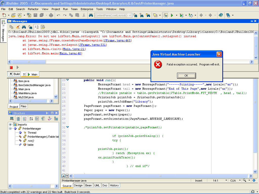This screenshot has height=194, width=259.
Task: Toggle the sort order structure button
Action: click(31, 119)
